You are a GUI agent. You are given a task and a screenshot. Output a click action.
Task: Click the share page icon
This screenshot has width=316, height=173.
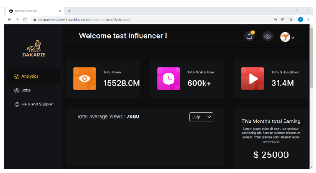(x=283, y=20)
